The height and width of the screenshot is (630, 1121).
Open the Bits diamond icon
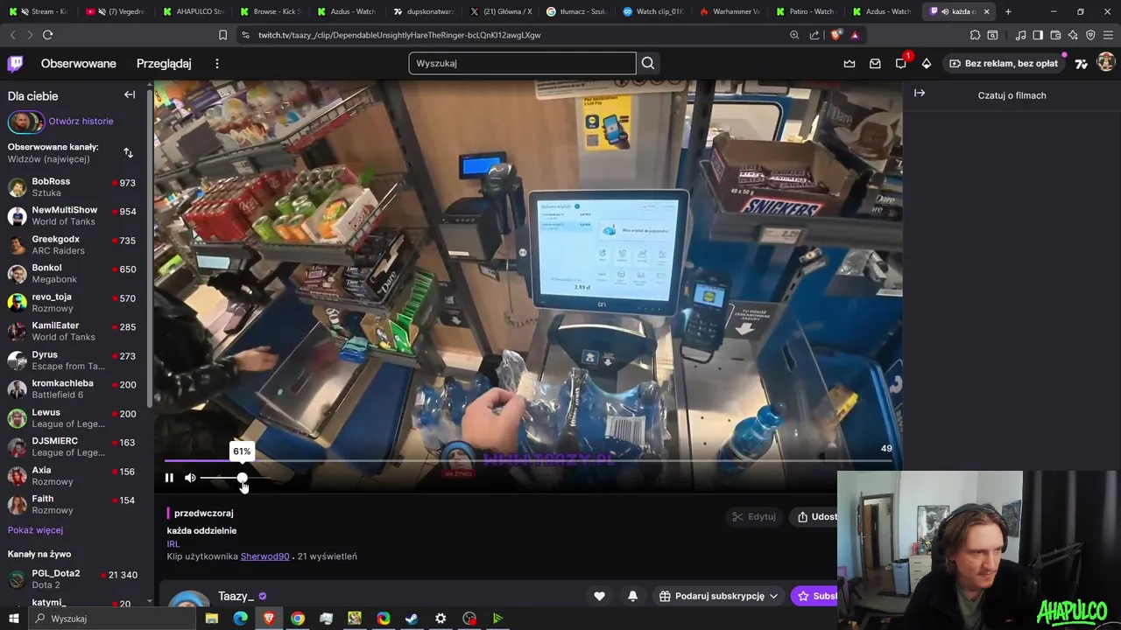[927, 63]
